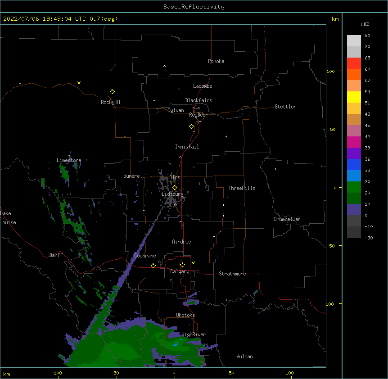Select the RockyMH label
This screenshot has height=379, width=388.
point(110,102)
